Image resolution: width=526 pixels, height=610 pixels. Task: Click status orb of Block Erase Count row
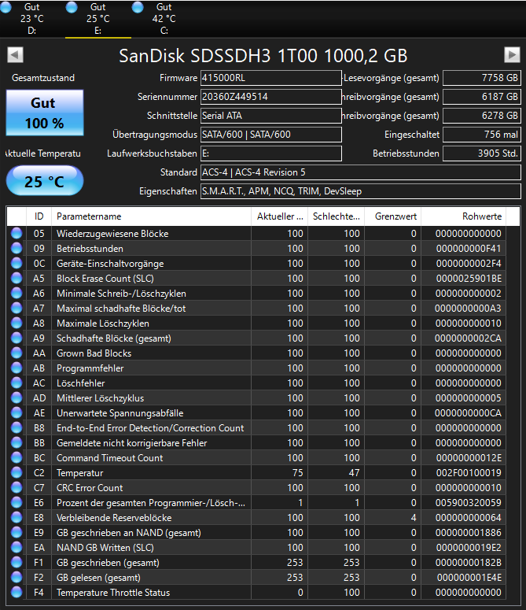17,278
